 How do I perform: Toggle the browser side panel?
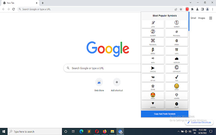point(202,9)
